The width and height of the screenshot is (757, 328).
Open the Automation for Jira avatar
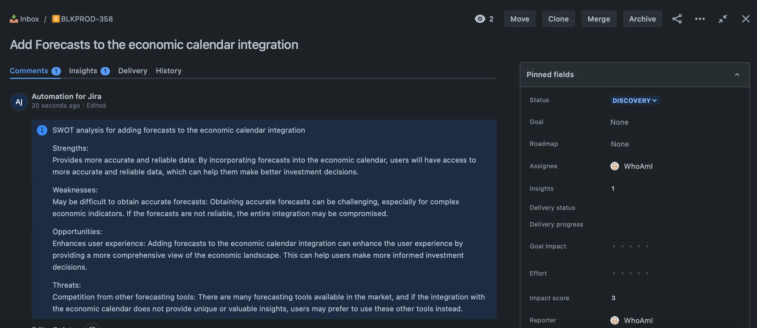point(19,102)
